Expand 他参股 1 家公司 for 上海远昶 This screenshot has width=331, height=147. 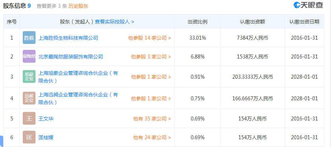tap(151, 98)
